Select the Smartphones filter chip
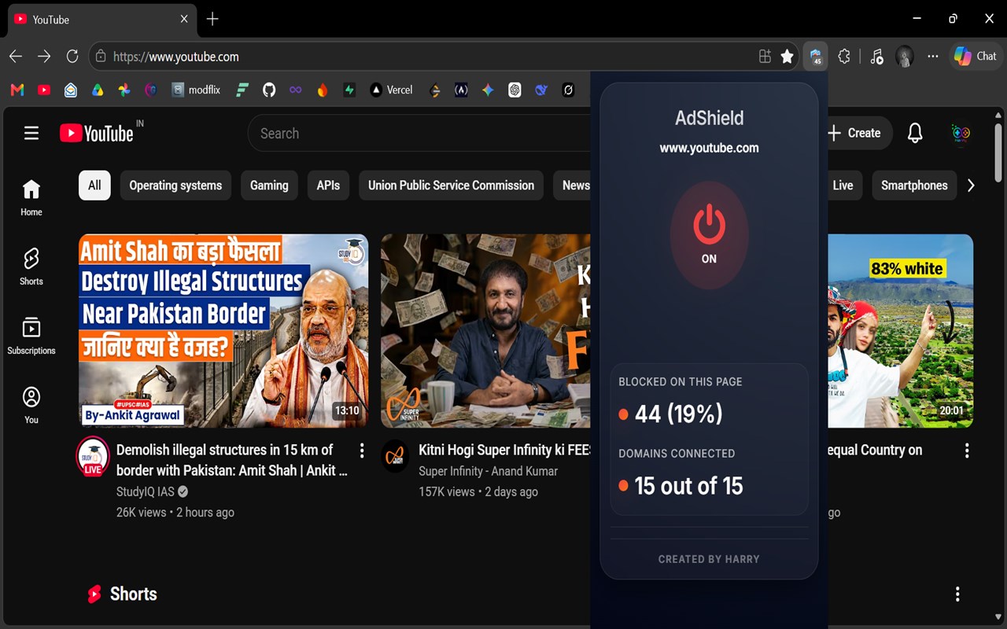 pos(914,186)
